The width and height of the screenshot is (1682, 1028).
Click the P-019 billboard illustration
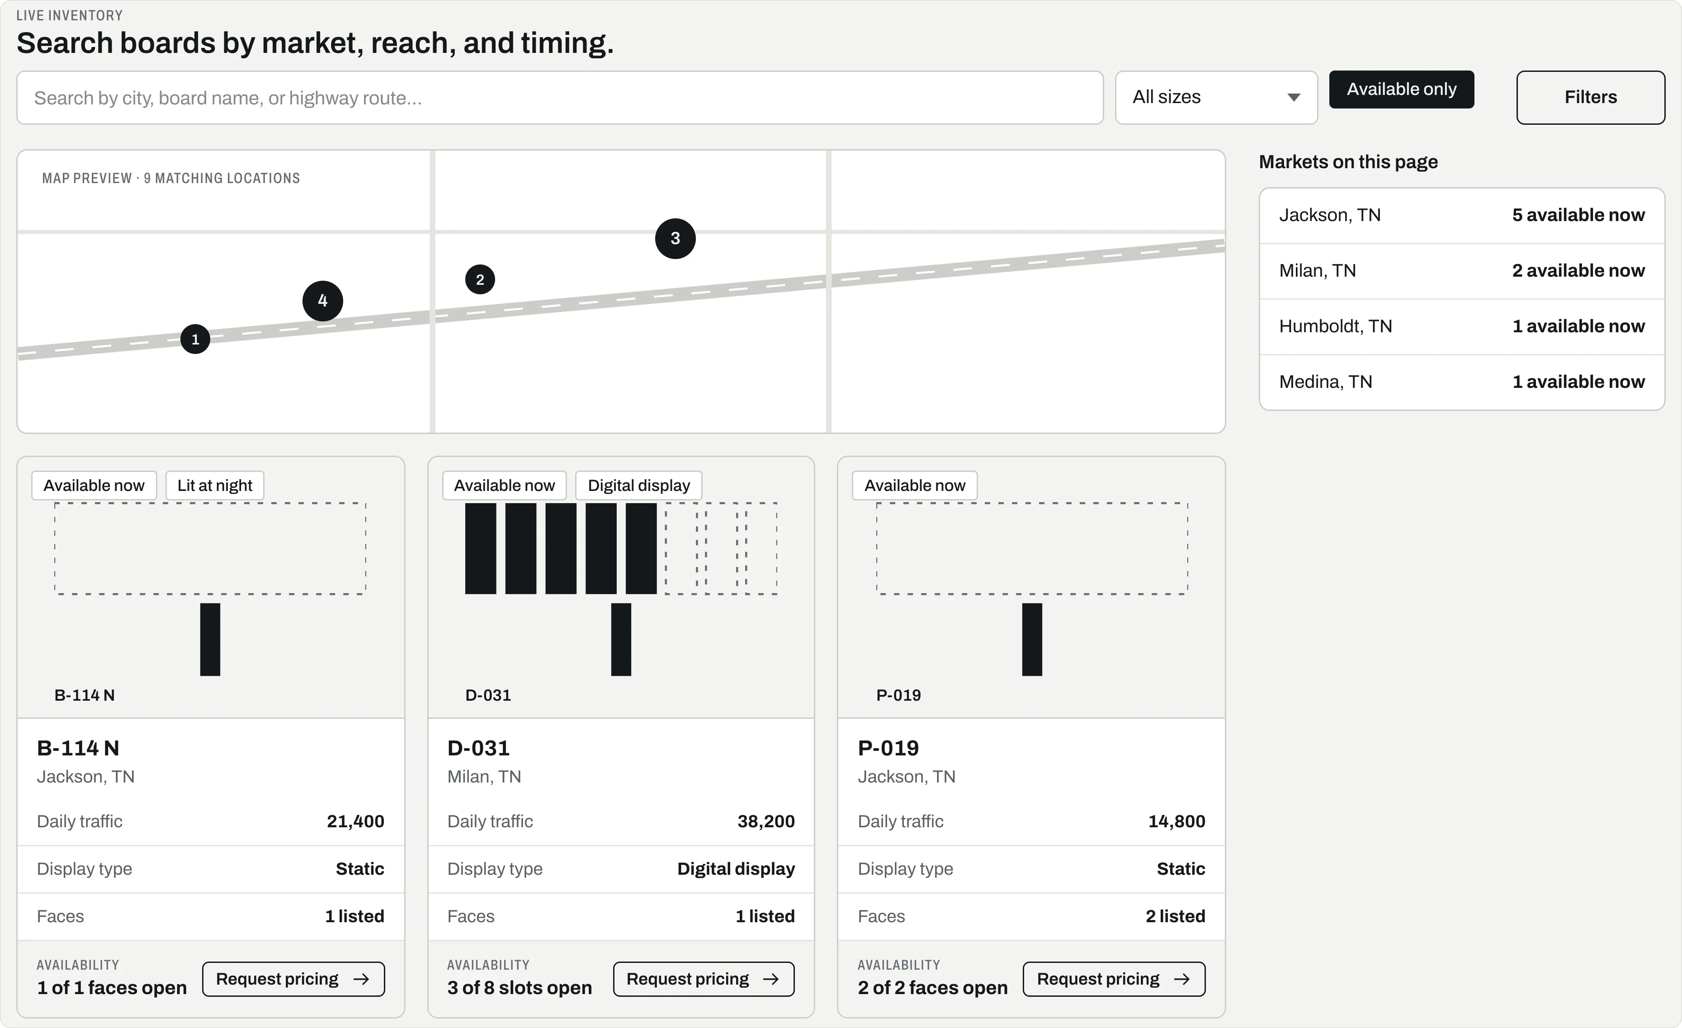[x=1032, y=589]
